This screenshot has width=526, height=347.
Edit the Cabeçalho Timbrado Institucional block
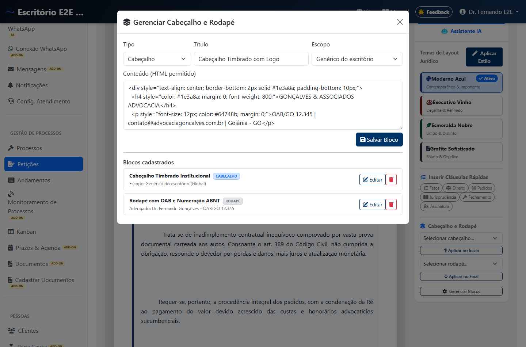[372, 180]
